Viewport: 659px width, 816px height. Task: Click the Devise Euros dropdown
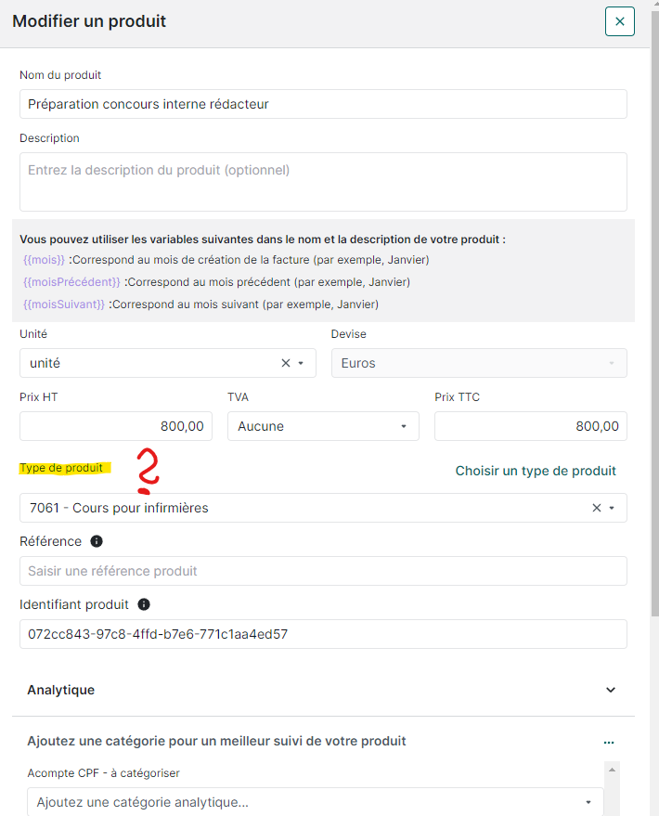tap(478, 363)
